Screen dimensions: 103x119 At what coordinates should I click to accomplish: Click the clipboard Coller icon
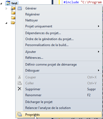point(20,83)
